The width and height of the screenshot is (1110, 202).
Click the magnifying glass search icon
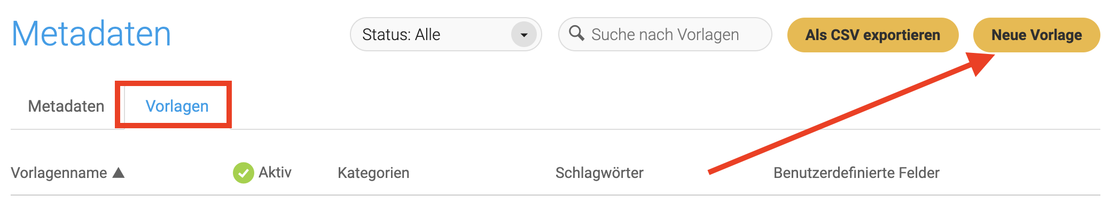tap(576, 33)
